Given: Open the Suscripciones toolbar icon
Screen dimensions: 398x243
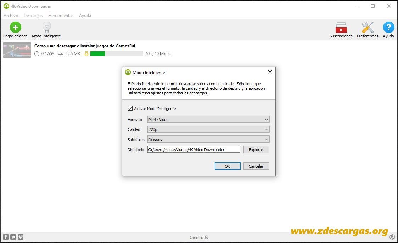Looking at the screenshot, I should 341,28.
